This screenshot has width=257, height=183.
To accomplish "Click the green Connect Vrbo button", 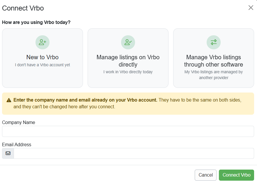I will point(237,175).
